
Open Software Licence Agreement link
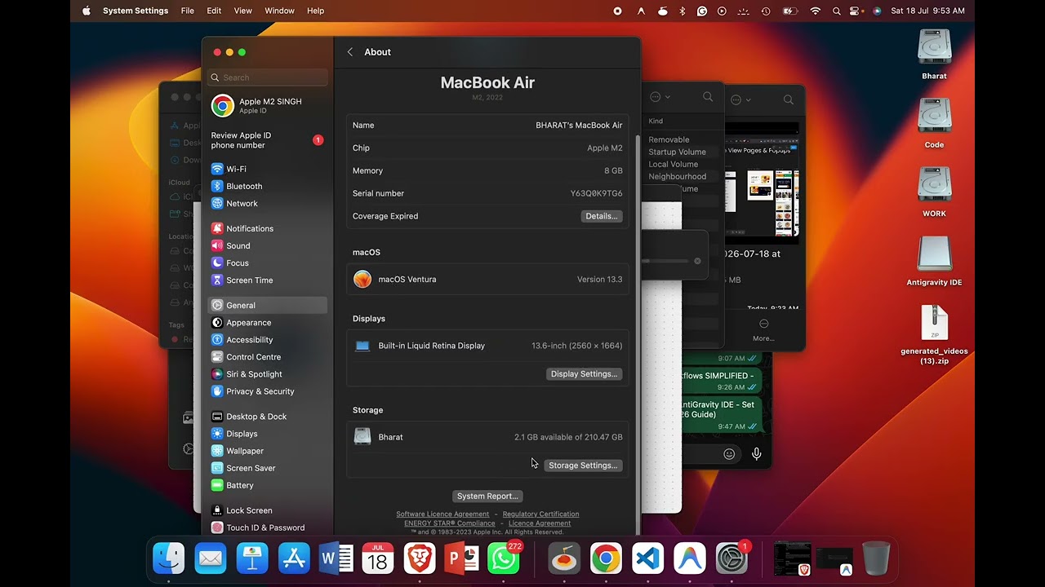(442, 514)
